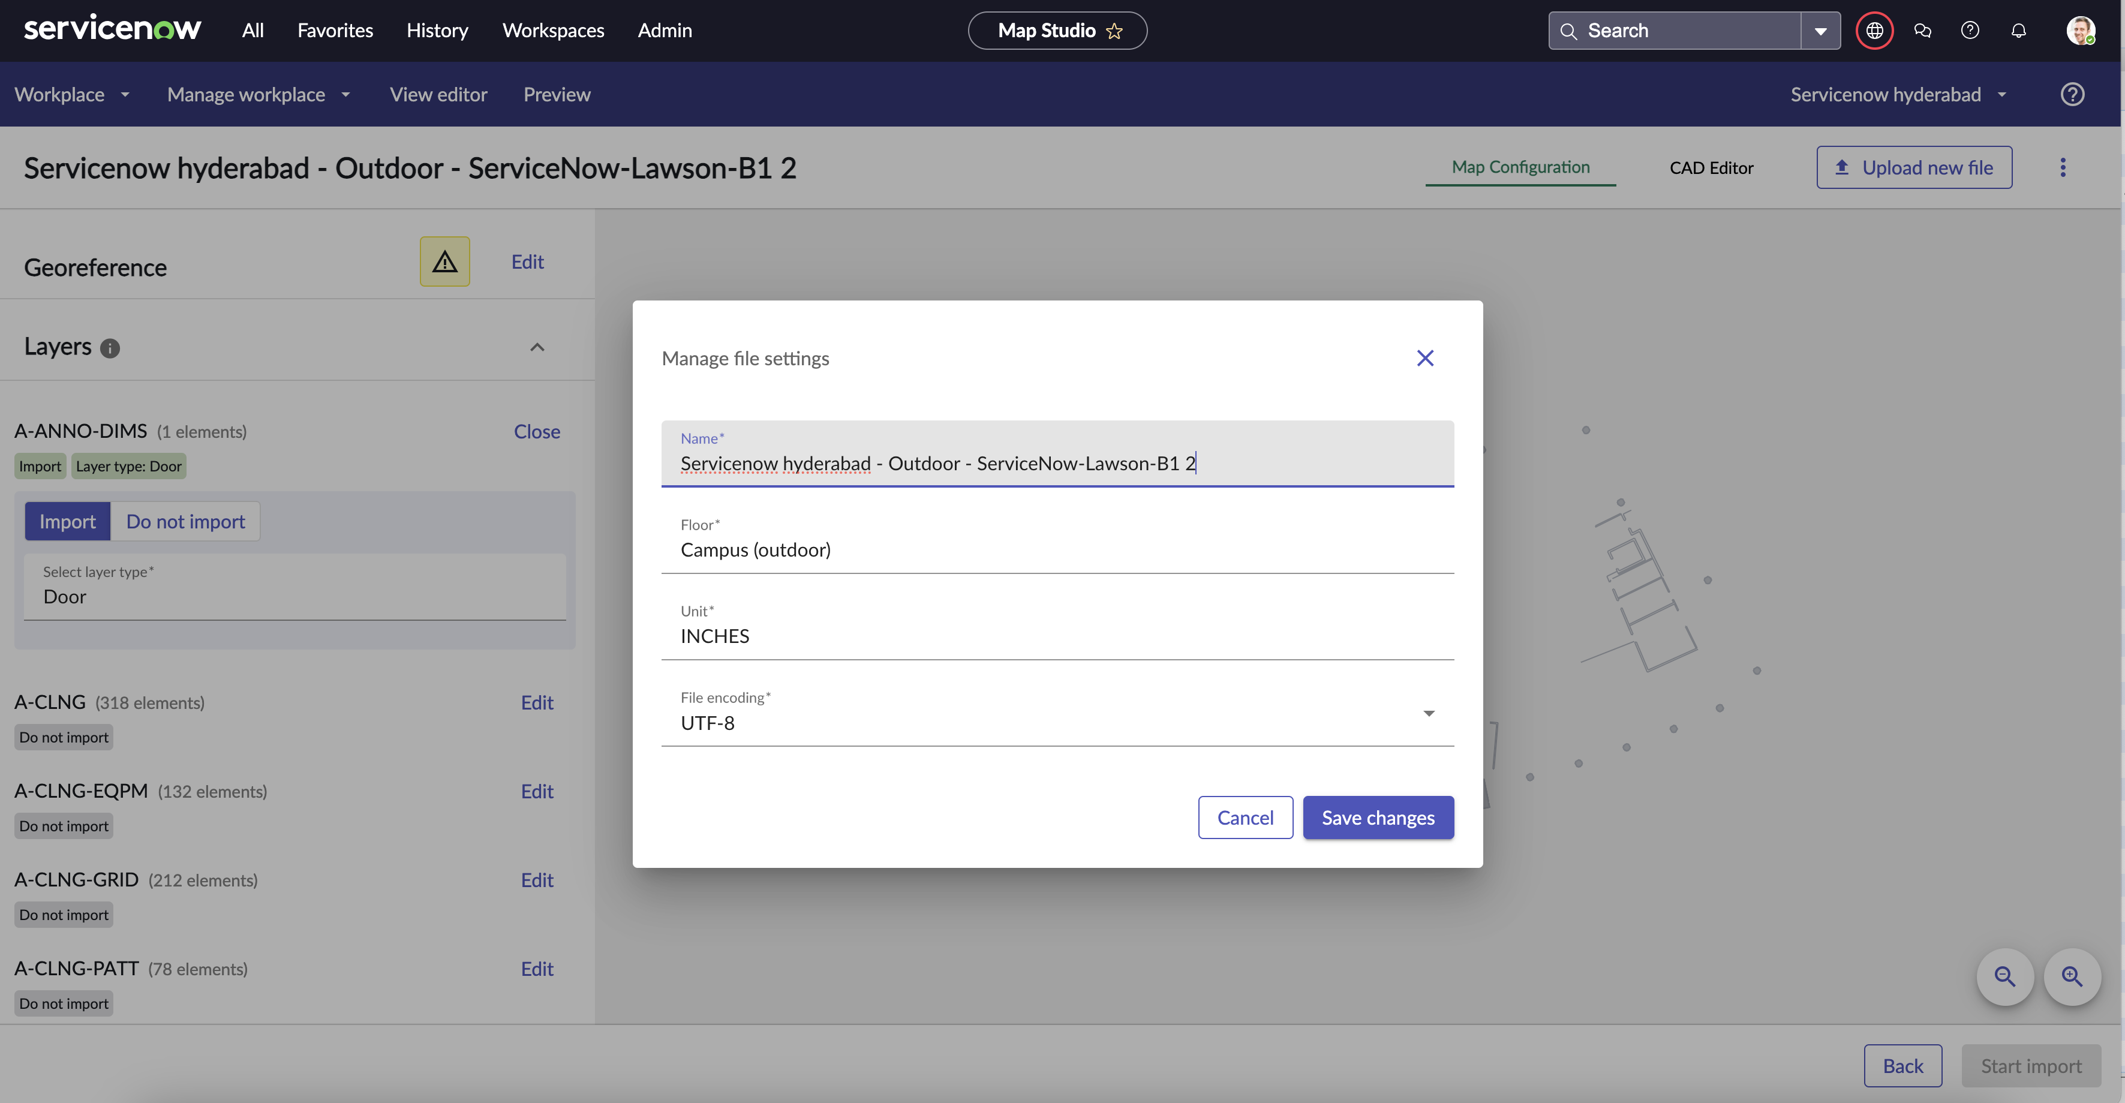2125x1103 pixels.
Task: Click the 'Do not import' tag under A-CLNG-EQPM
Action: pos(64,826)
